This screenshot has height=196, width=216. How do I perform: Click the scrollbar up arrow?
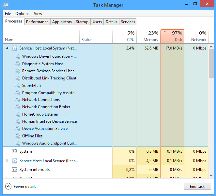coord(211,47)
